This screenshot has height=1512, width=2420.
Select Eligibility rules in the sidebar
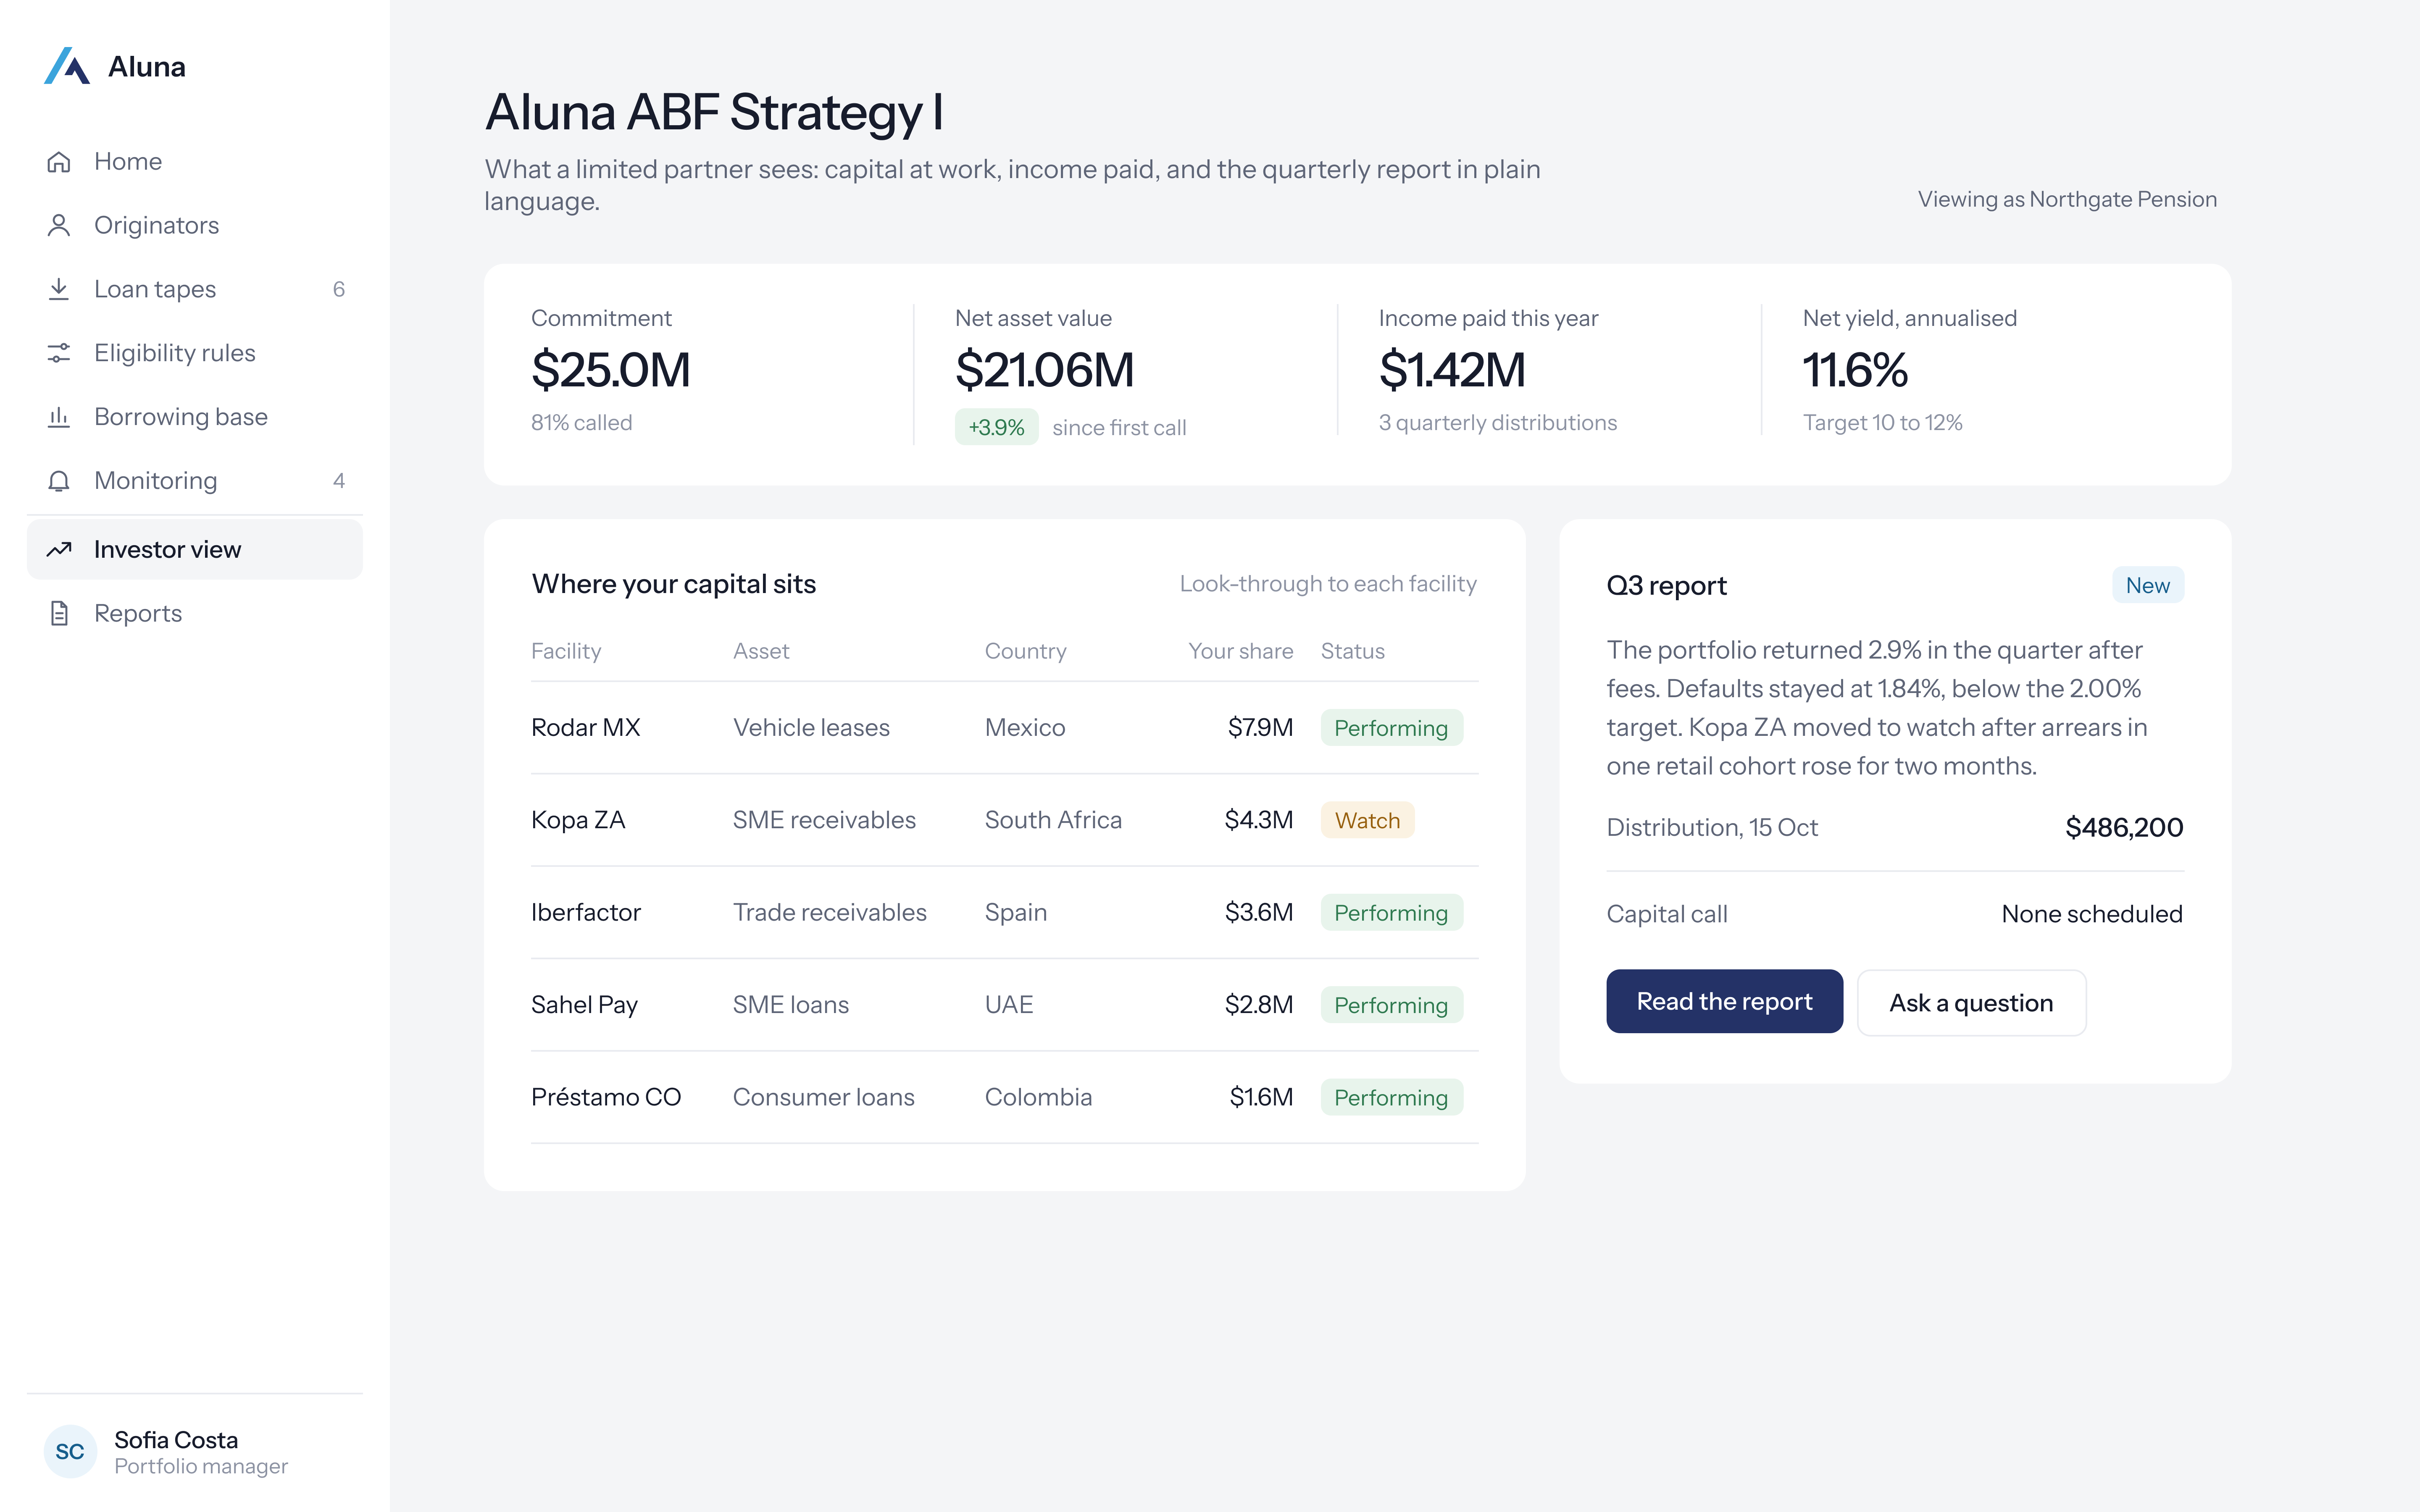[195, 353]
